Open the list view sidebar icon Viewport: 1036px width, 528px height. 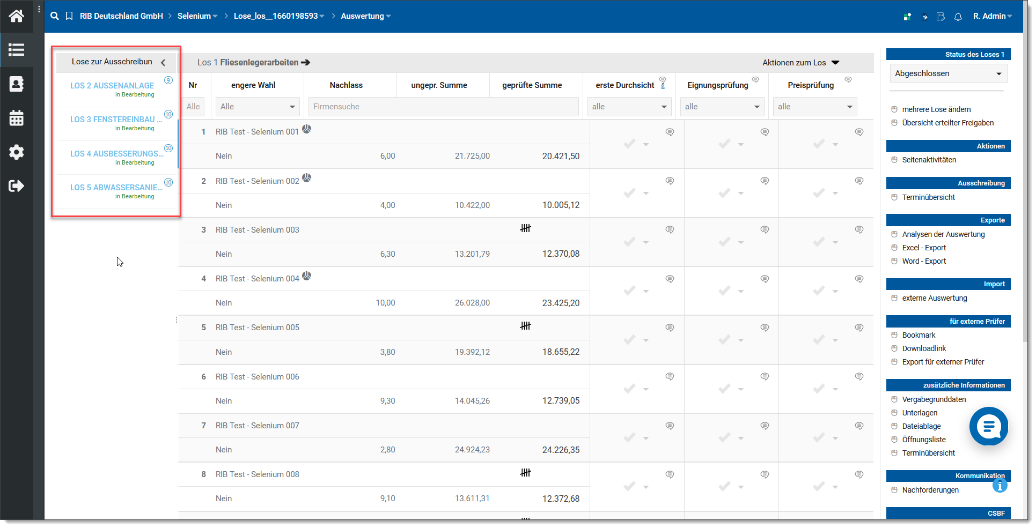pos(16,50)
